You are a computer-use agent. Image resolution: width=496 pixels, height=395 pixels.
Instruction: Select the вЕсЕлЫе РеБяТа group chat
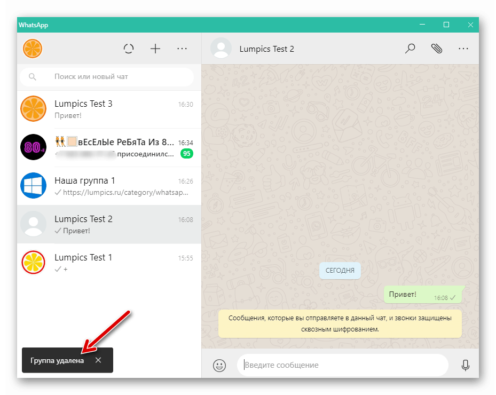(107, 148)
